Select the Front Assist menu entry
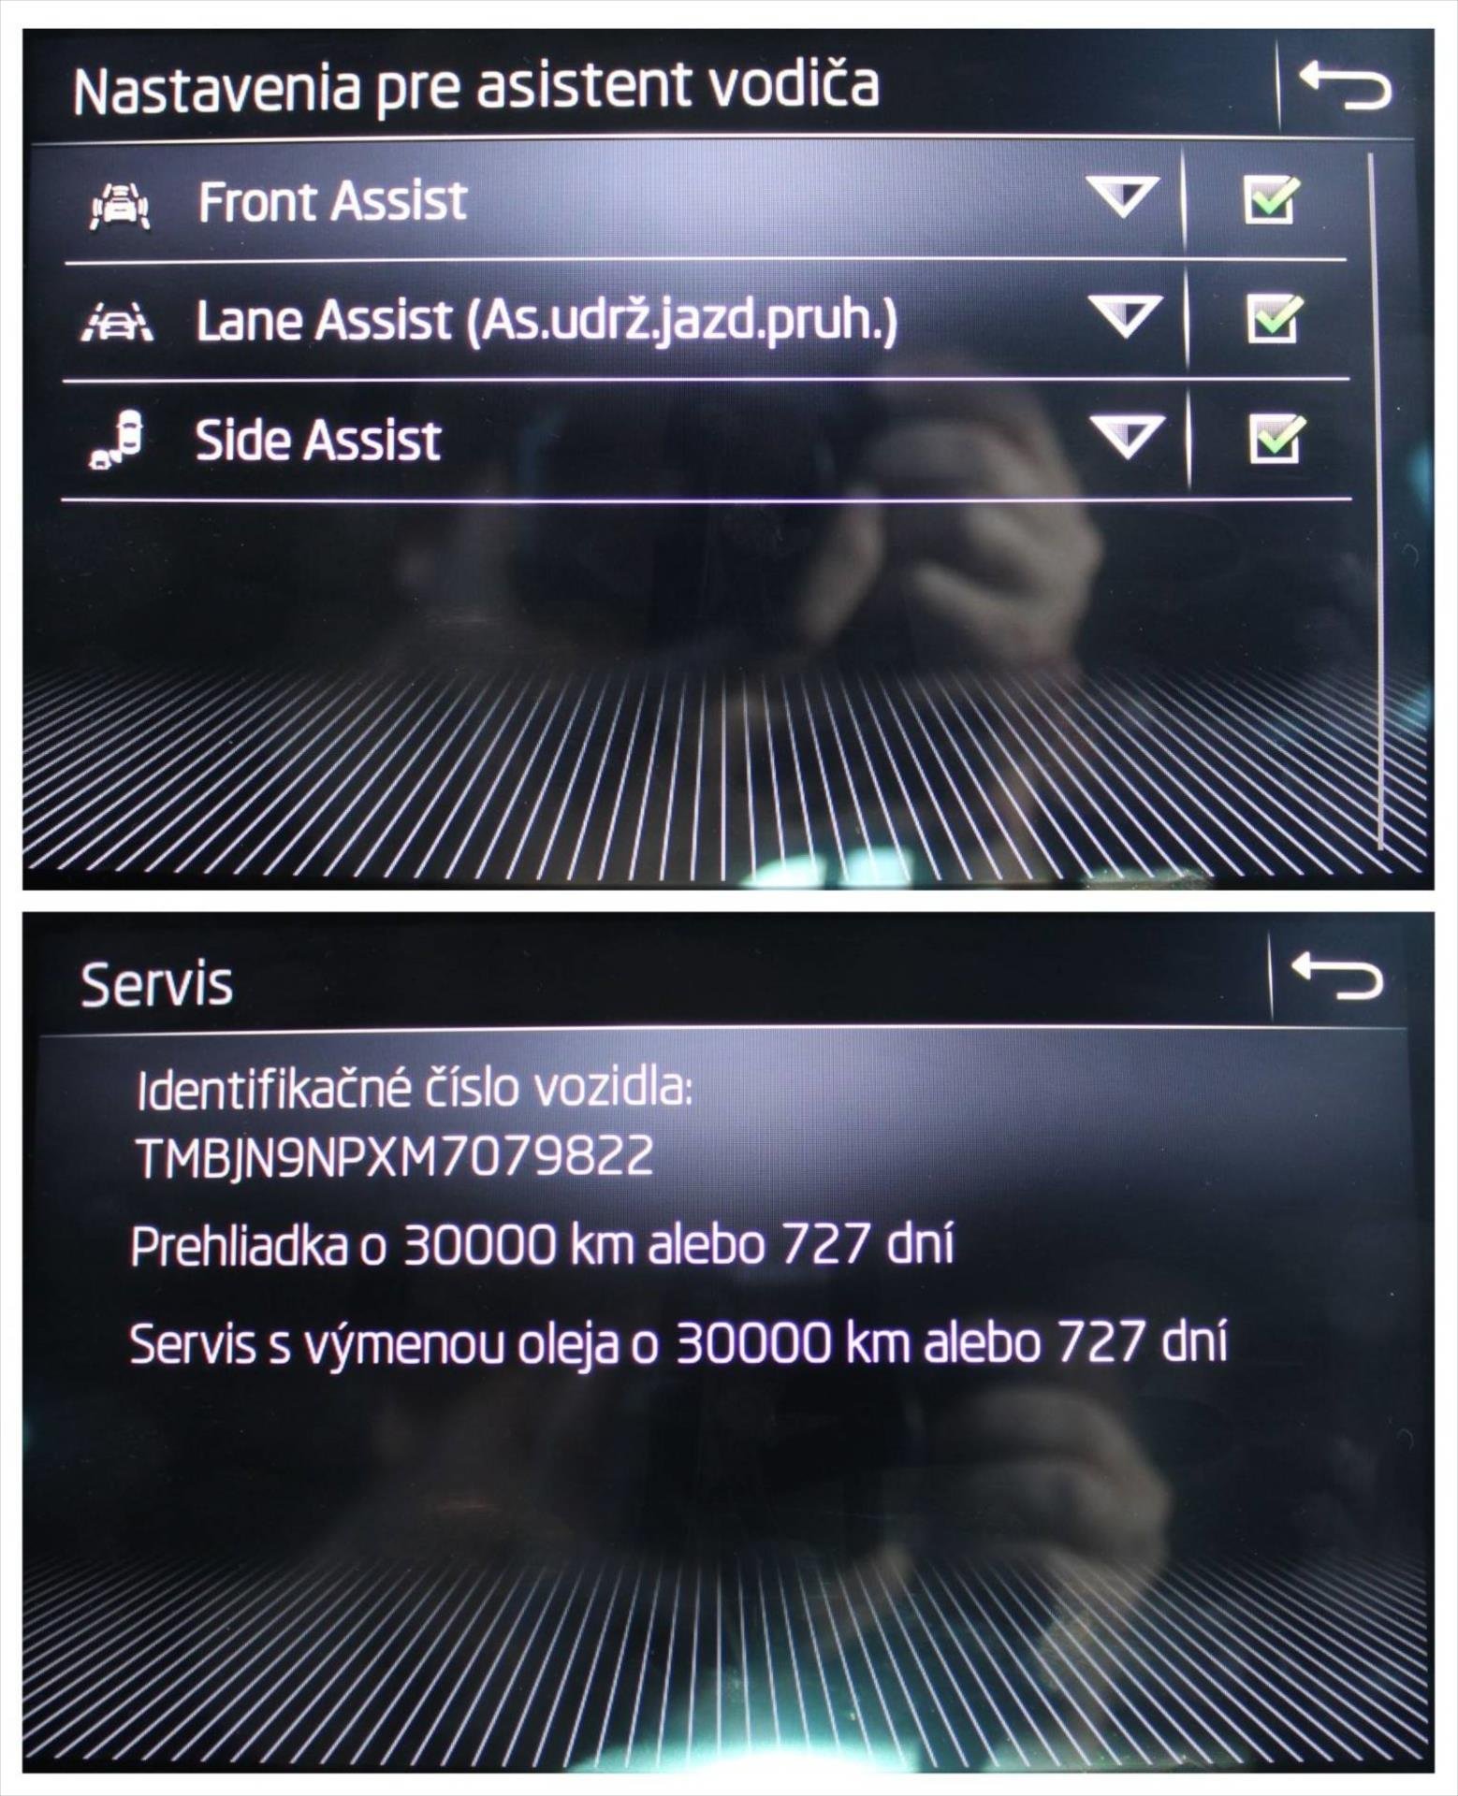Viewport: 1458px width, 1796px height. pos(332,201)
